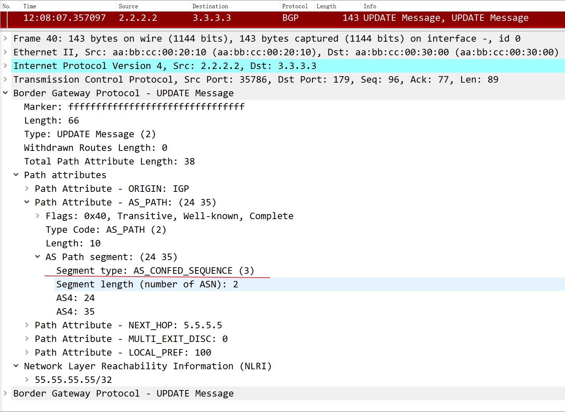Expand the last Border Gateway Protocol UPDATE Message
The image size is (565, 412).
5,393
